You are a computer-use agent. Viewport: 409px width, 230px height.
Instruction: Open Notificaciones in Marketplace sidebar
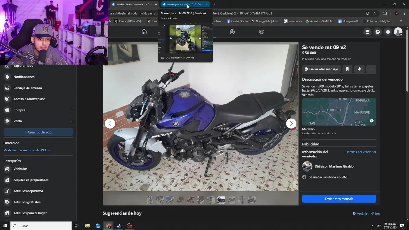(38, 77)
